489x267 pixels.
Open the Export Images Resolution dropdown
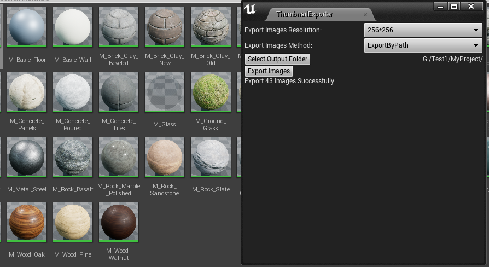[x=423, y=30]
